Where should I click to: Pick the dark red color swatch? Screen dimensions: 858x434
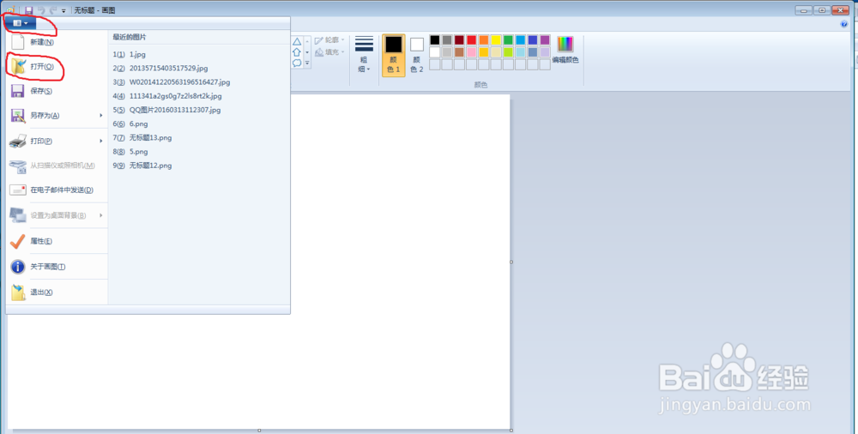tap(459, 40)
